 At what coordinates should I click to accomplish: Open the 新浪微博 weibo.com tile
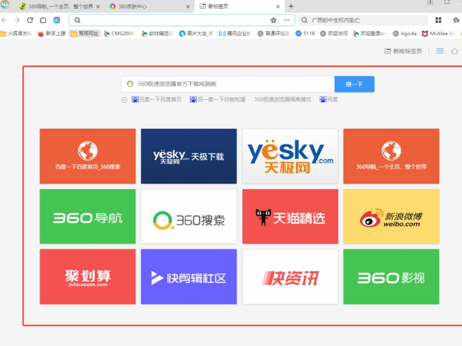(x=391, y=216)
